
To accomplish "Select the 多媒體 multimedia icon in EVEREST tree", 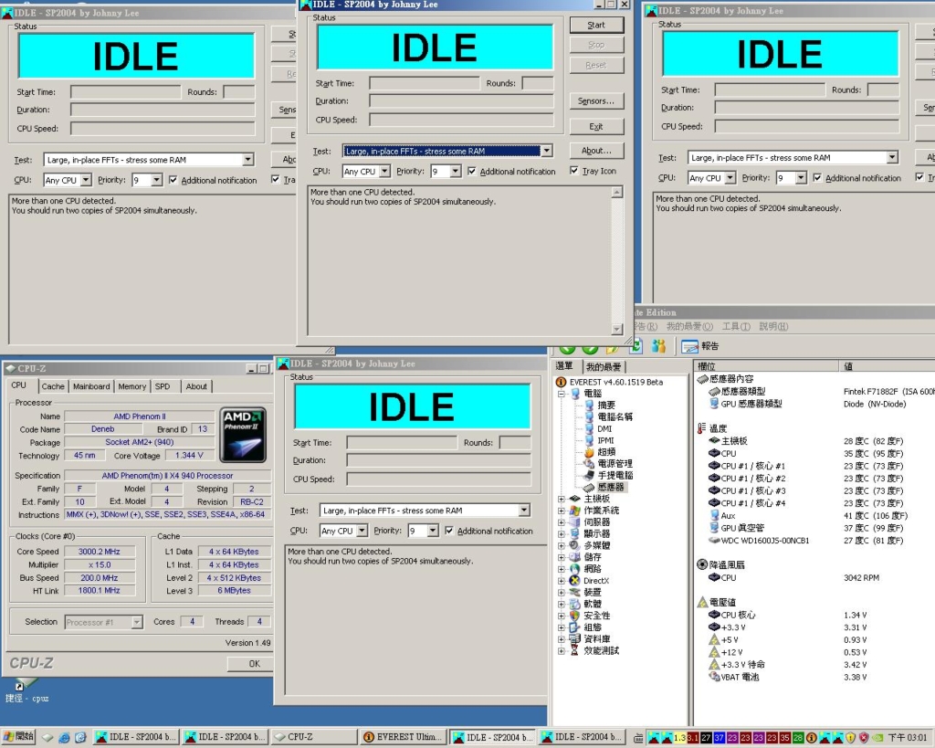I will (575, 545).
